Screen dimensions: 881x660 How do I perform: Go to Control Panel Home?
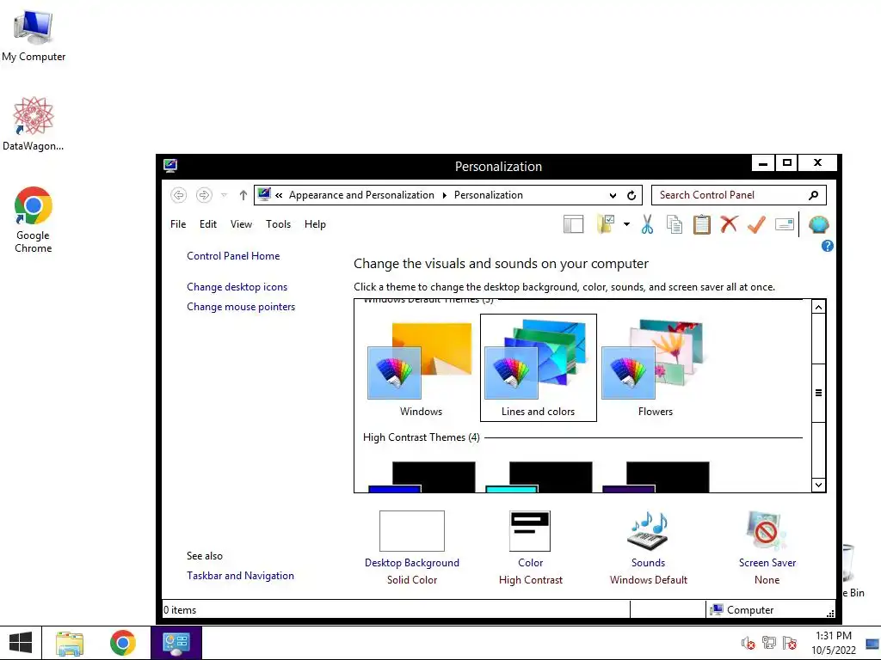(233, 256)
